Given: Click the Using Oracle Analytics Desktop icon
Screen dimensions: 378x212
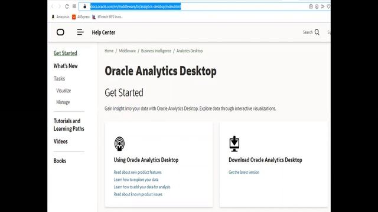Looking at the screenshot, I should point(119,144).
